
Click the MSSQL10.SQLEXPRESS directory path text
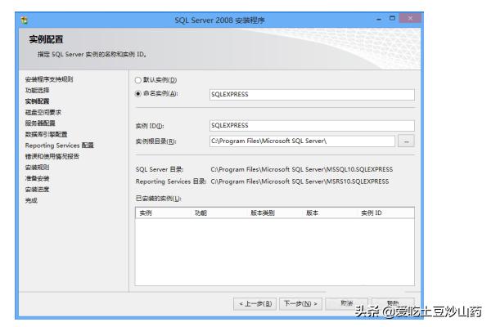coord(301,169)
